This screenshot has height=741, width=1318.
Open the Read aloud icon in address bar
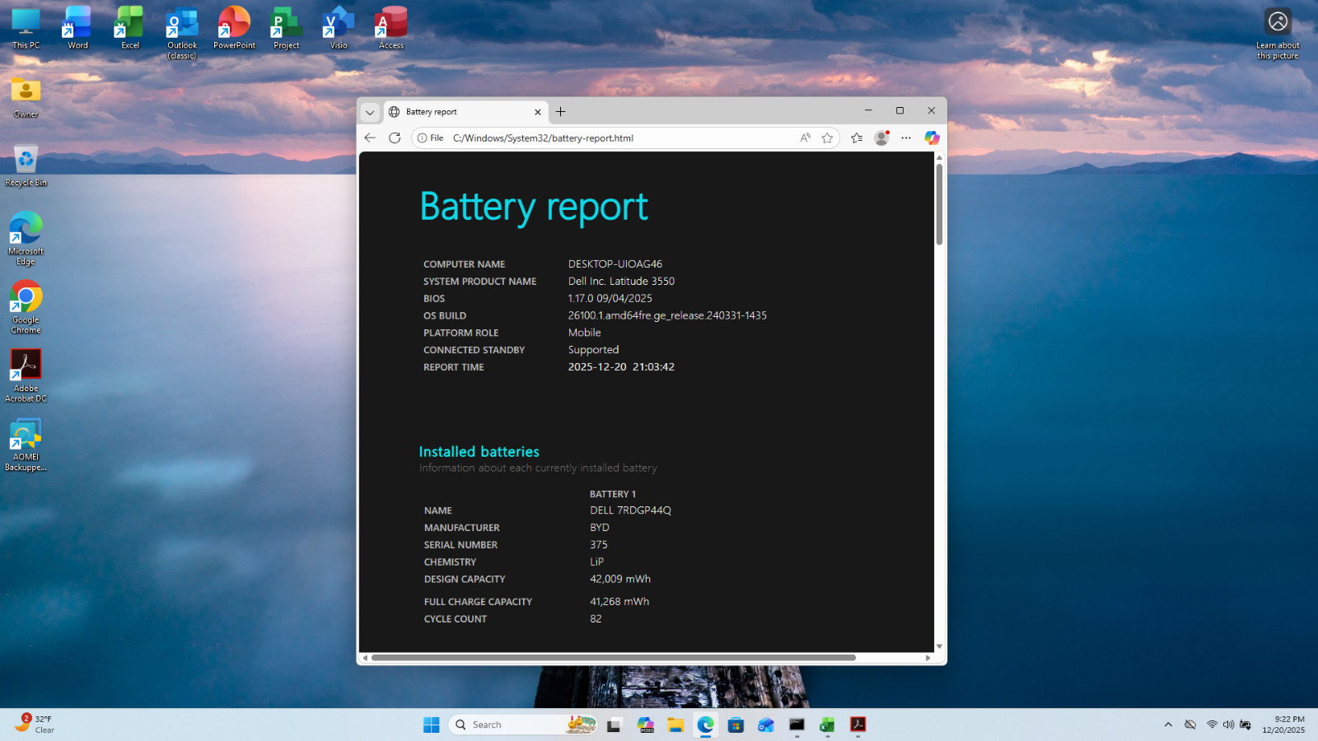[806, 137]
